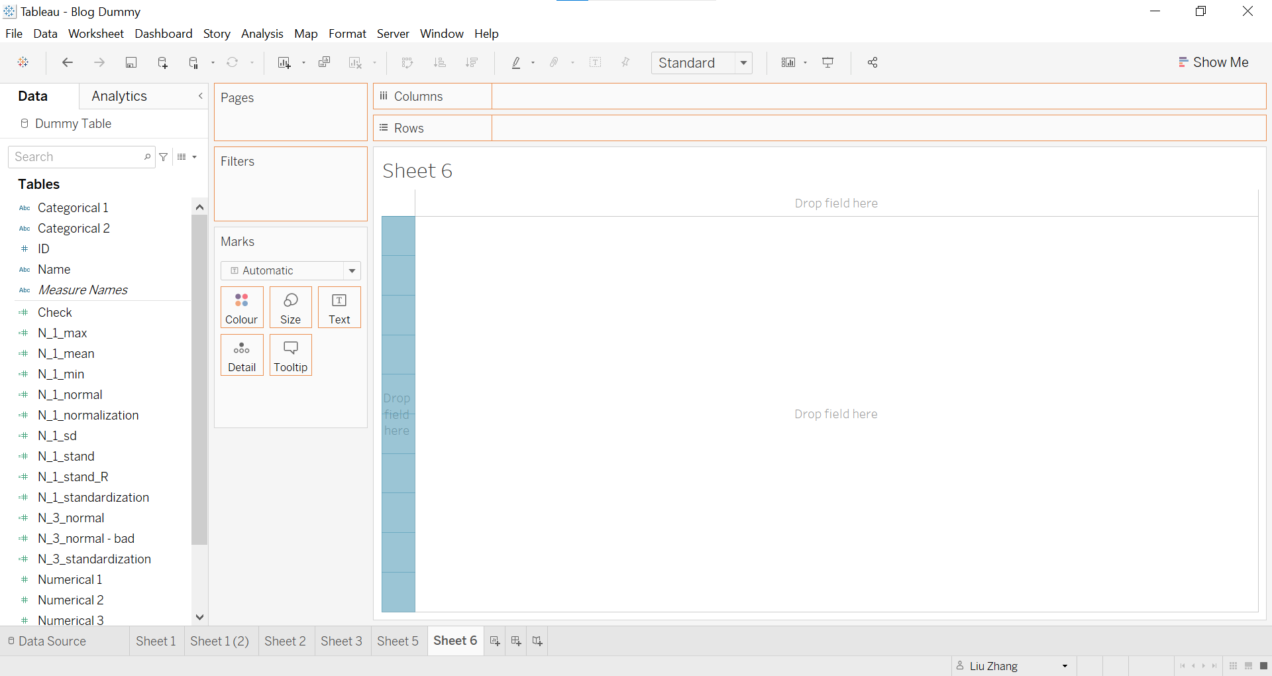Expand the pause auto updates dropdown arrow
1272x676 pixels.
(213, 63)
